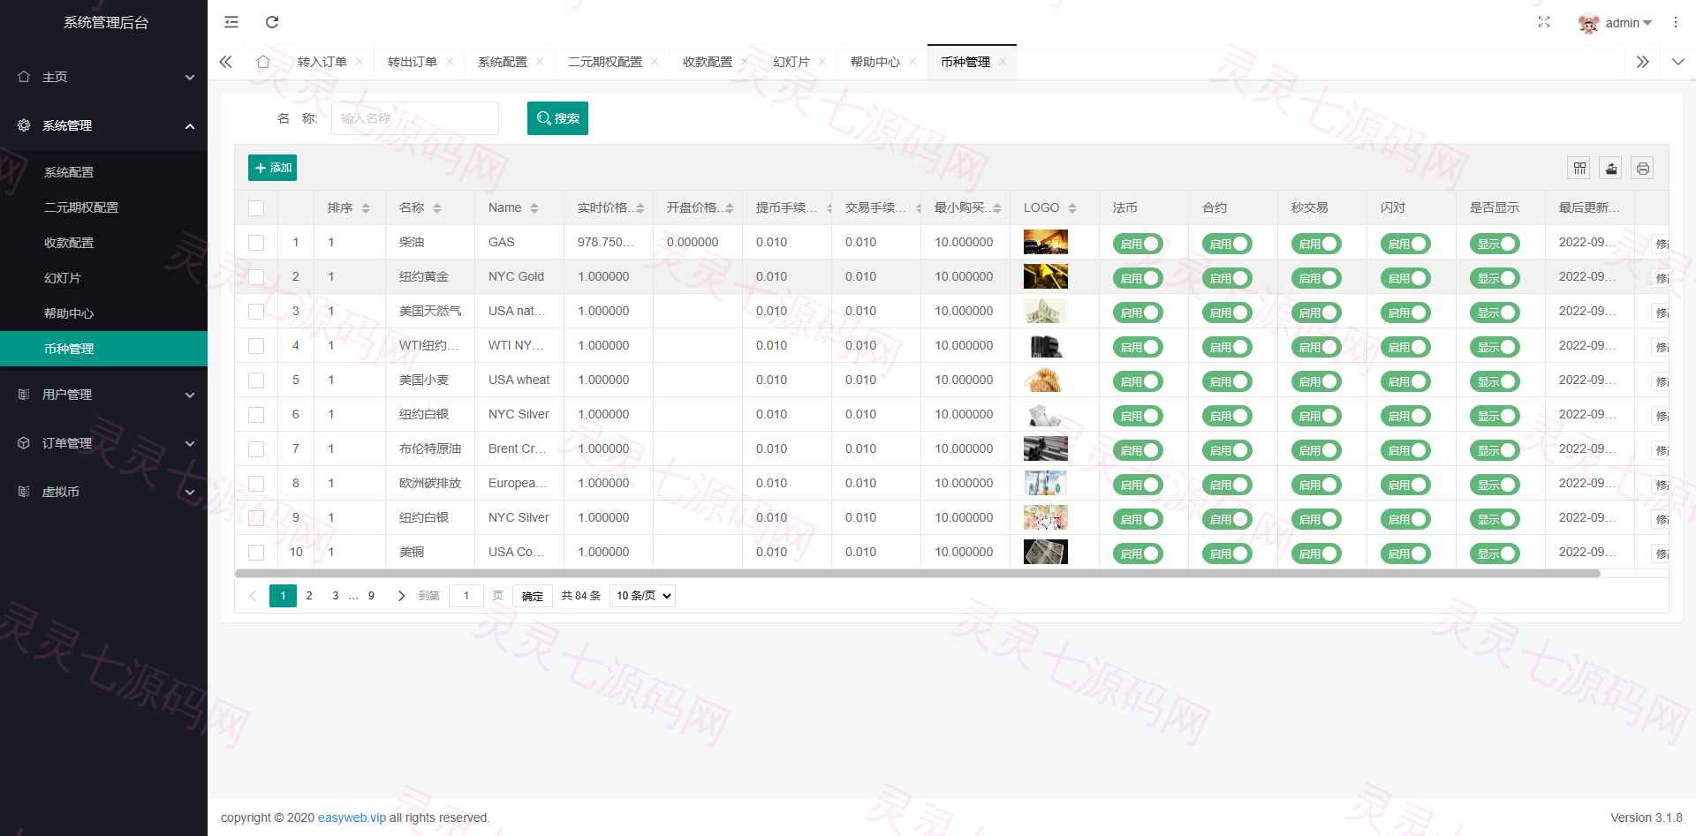Open column filter grid icon above the table

click(1580, 168)
